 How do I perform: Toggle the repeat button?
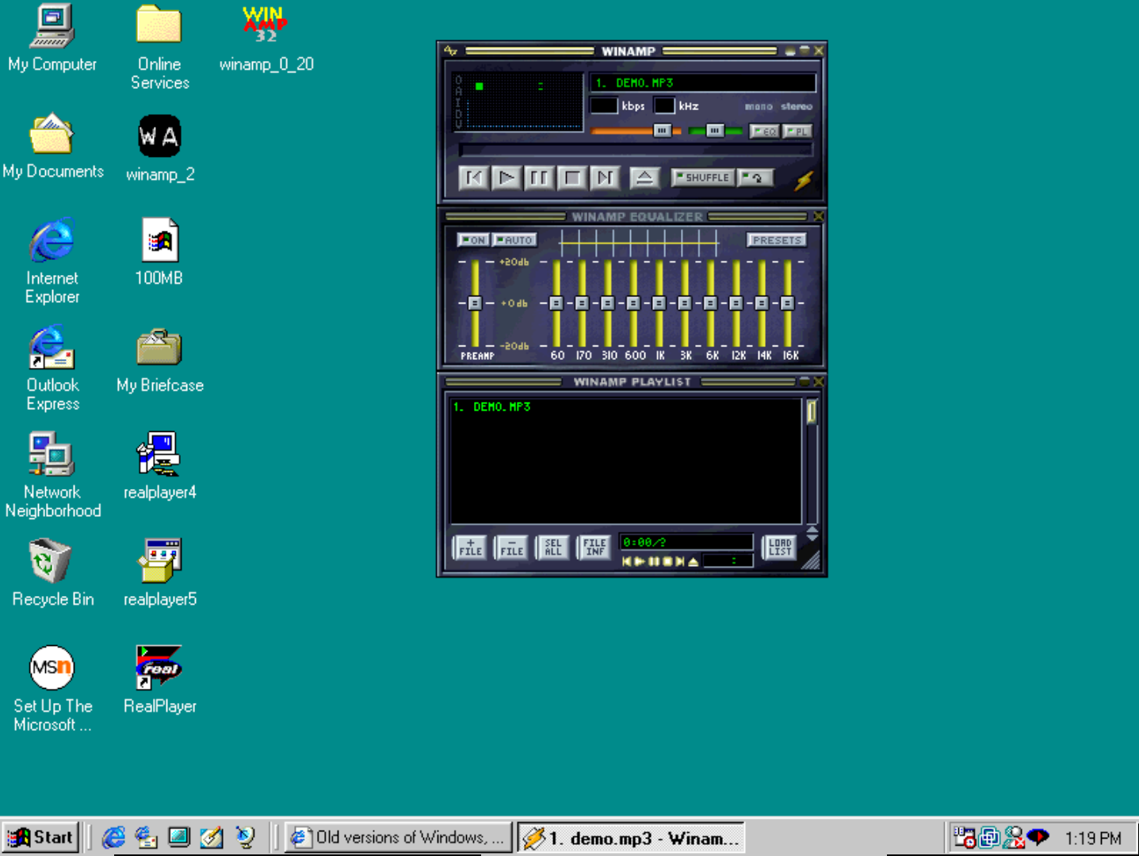click(755, 178)
